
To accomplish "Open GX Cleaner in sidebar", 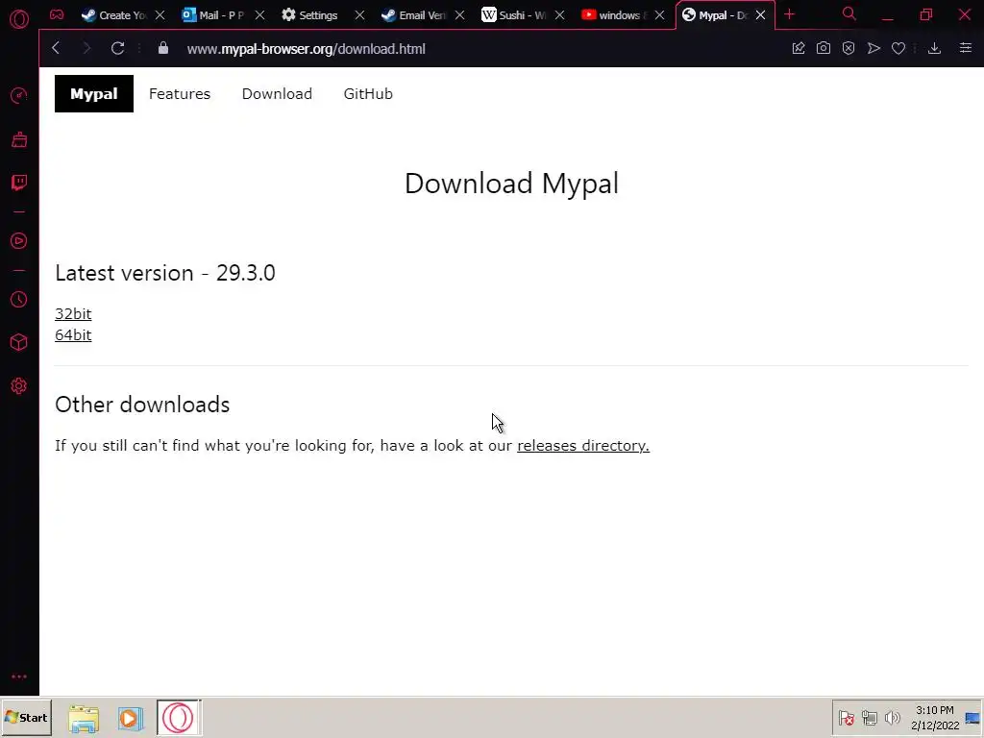I will (19, 139).
